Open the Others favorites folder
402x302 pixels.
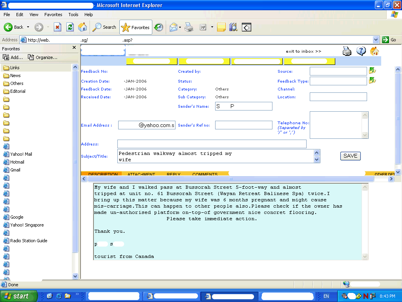tap(13, 83)
